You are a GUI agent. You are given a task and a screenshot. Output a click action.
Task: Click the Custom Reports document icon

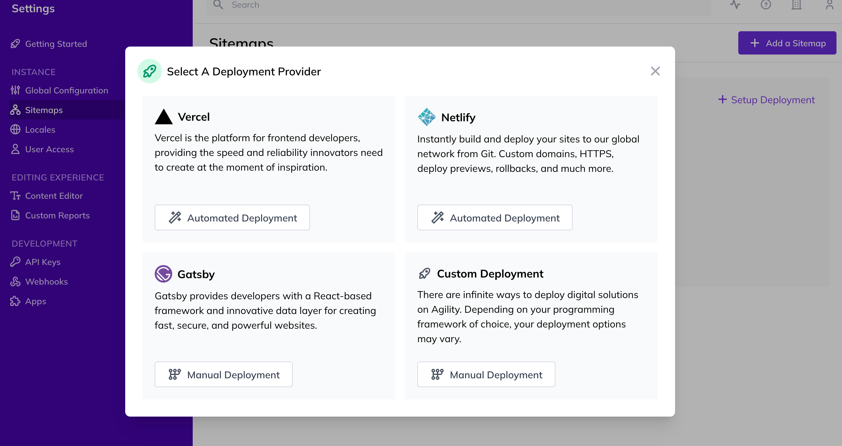pos(15,215)
